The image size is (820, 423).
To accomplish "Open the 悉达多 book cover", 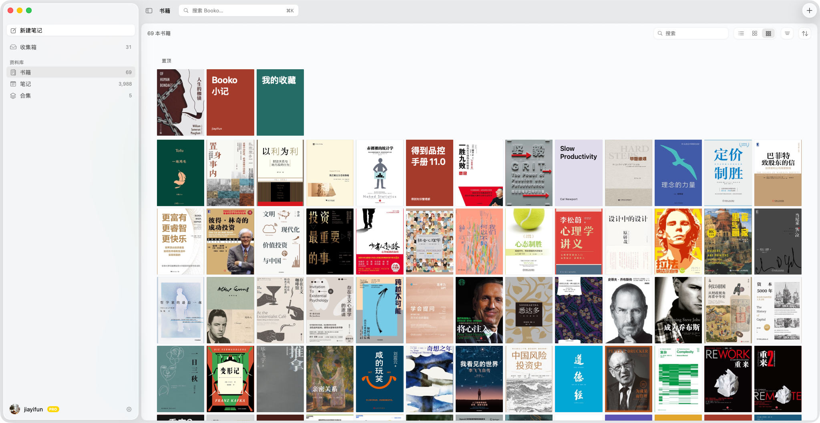I will (529, 311).
